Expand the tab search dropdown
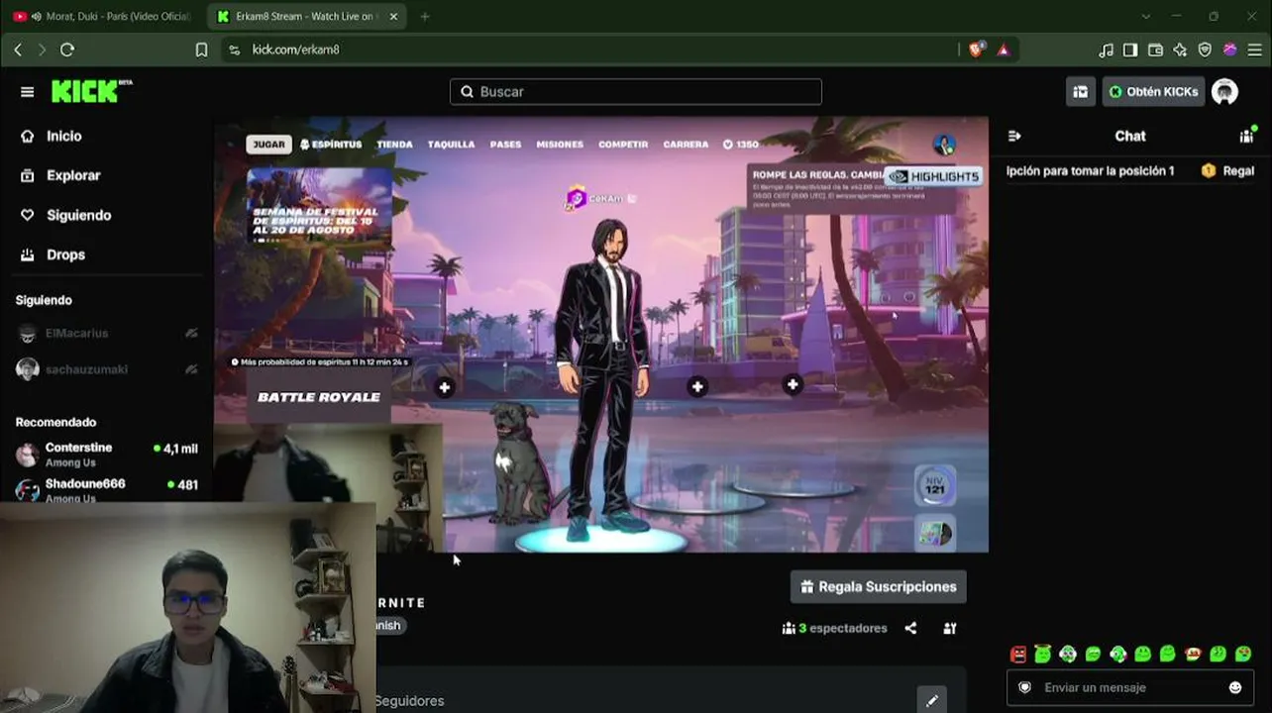This screenshot has width=1272, height=713. point(1146,17)
